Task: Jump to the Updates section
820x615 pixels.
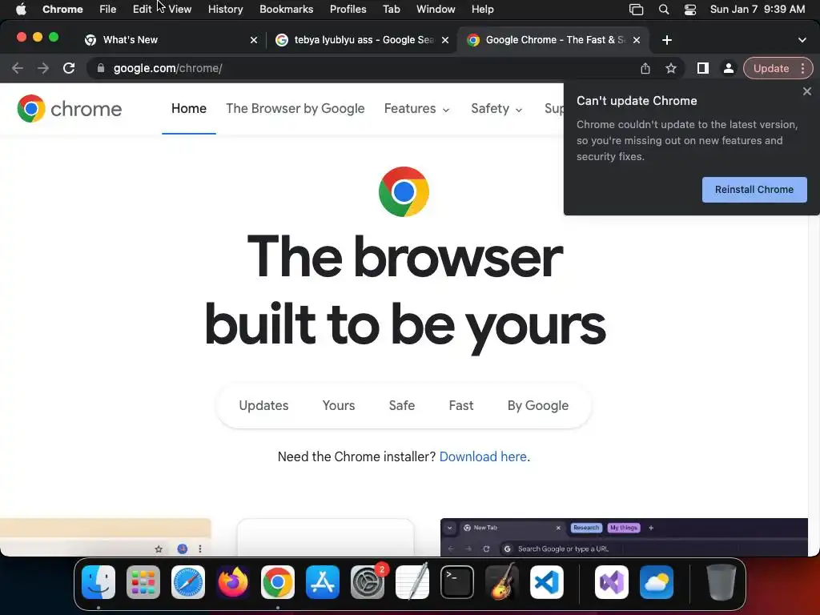Action: tap(263, 405)
